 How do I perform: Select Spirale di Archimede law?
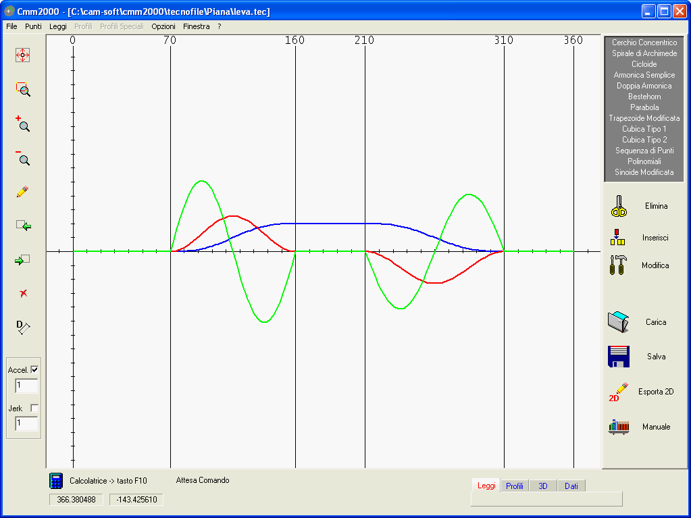pos(644,53)
